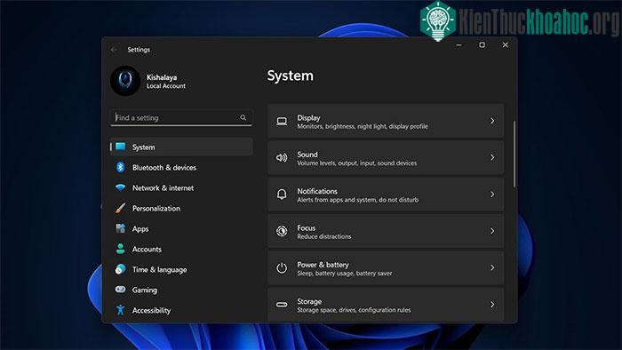Screen dimensions: 622x350
Task: Select the Accessibility label in the sidebar
Action: pyautogui.click(x=152, y=310)
